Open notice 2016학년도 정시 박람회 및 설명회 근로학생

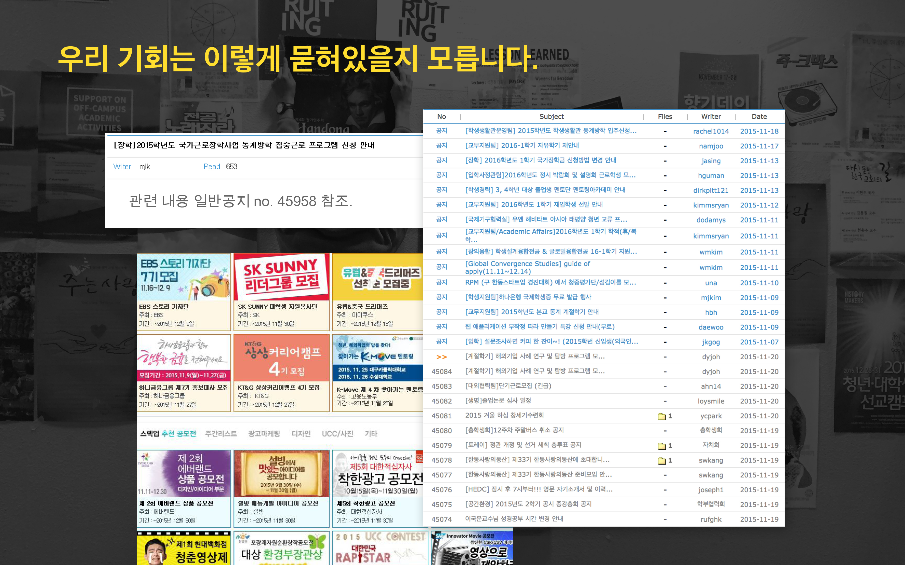click(550, 175)
